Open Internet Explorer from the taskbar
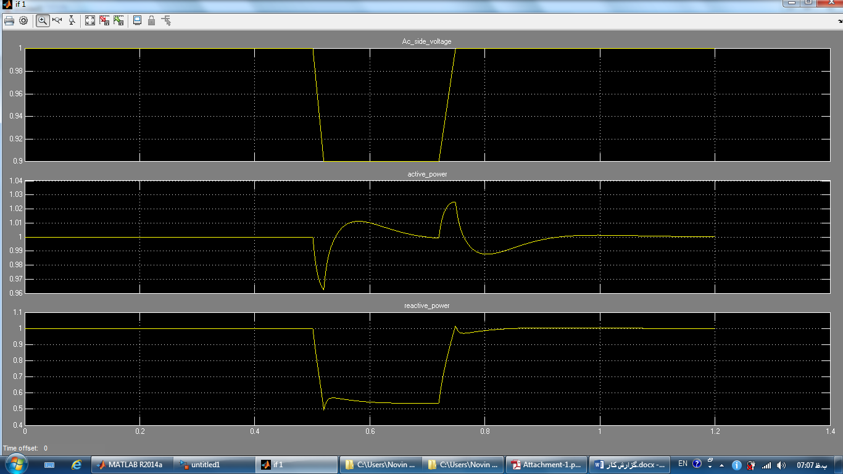The width and height of the screenshot is (843, 474). point(77,465)
